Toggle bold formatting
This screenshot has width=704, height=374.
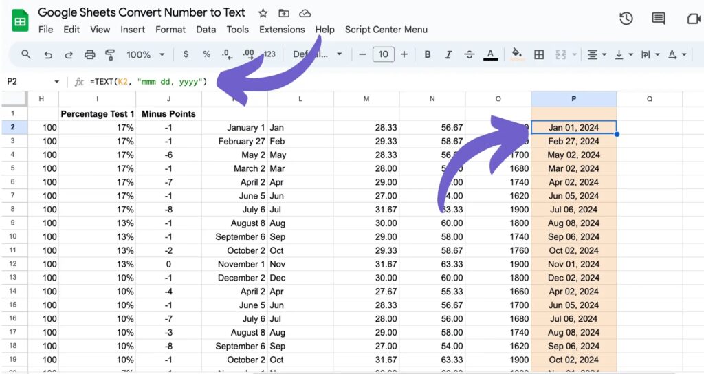point(428,54)
